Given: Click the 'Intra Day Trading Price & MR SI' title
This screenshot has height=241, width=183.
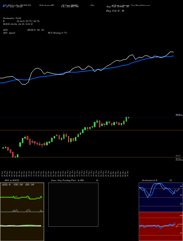Looking at the screenshot, I should pos(75,180).
